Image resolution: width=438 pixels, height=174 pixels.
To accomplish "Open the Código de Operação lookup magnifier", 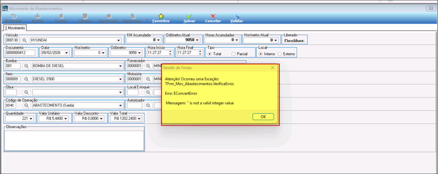I will coord(27,105).
